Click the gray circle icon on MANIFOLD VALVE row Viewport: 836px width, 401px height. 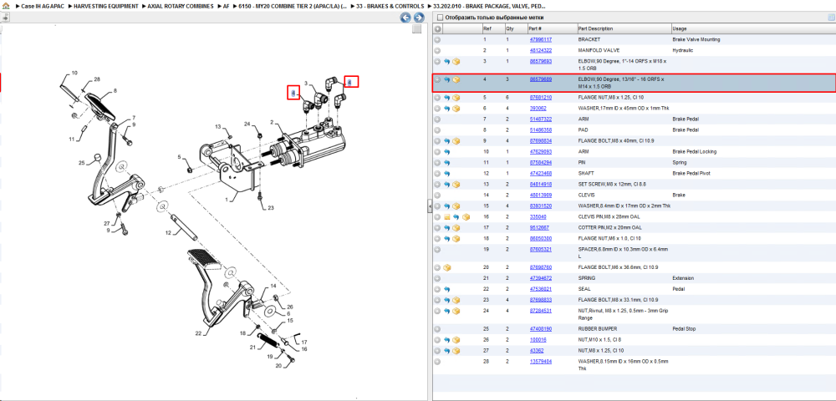pyautogui.click(x=438, y=51)
